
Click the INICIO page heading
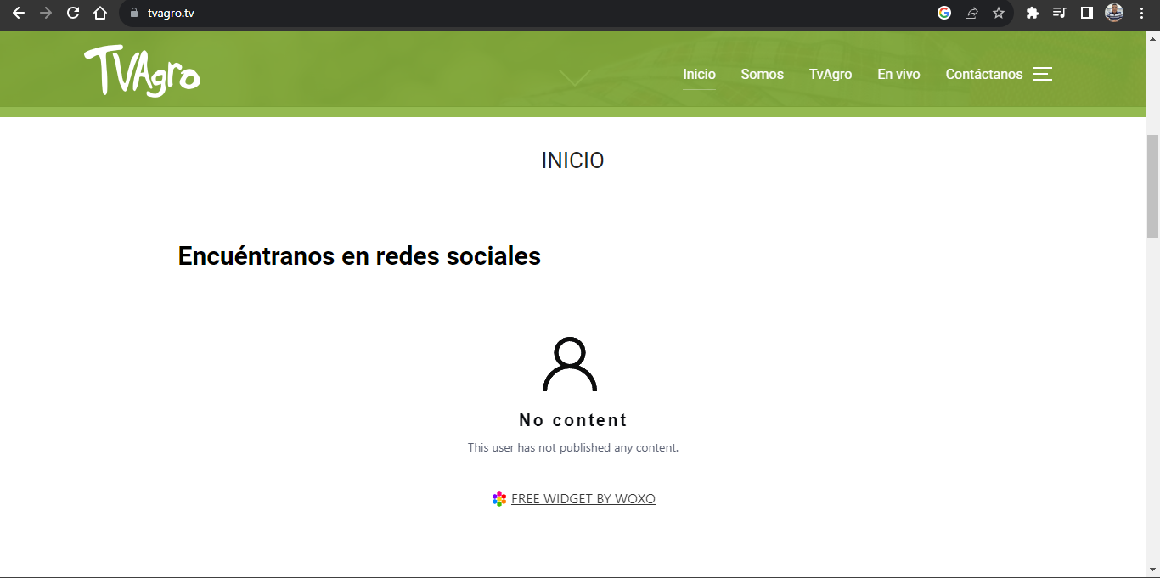[x=573, y=160]
